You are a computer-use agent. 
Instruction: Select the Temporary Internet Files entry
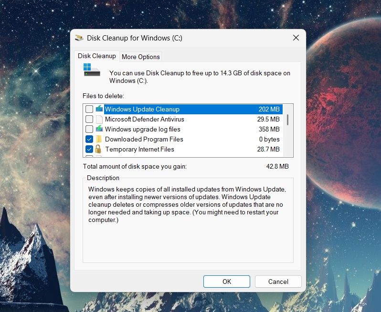(140, 149)
